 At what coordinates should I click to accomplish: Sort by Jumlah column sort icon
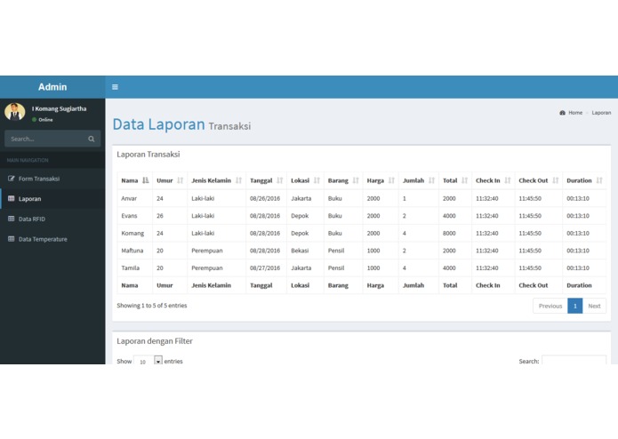(x=431, y=180)
